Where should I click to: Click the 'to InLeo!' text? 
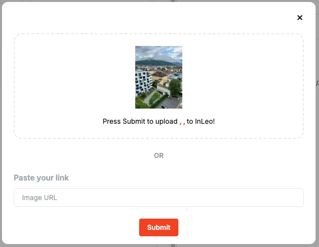pyautogui.click(x=201, y=121)
